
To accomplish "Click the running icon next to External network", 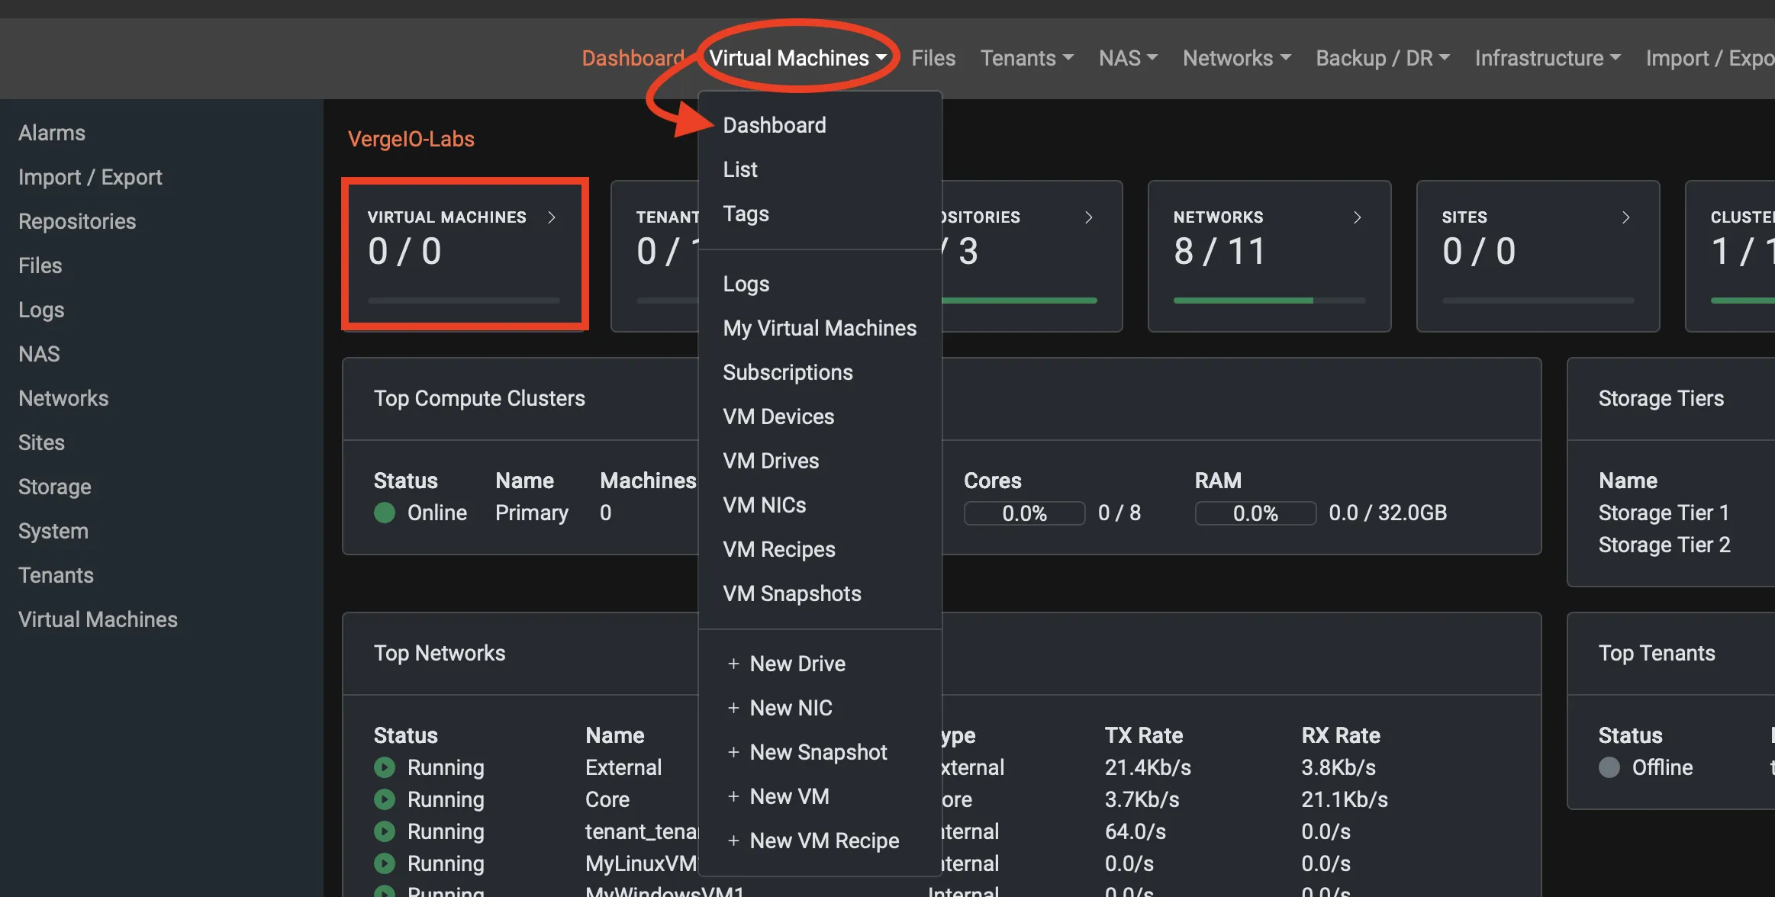I will point(384,767).
